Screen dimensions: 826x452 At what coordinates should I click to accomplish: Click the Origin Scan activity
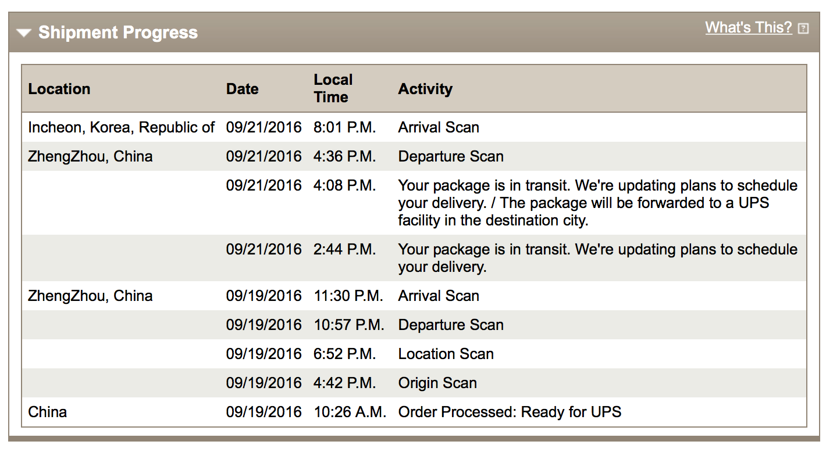coord(437,383)
